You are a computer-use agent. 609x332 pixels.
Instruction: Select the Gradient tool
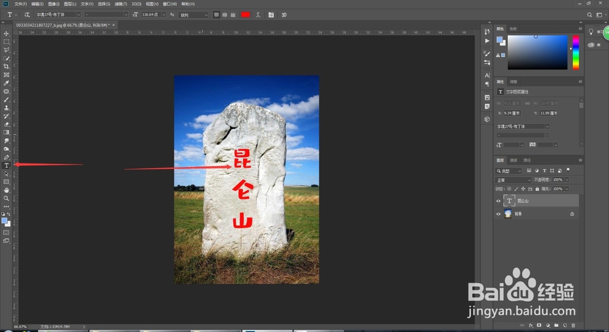tap(6, 133)
